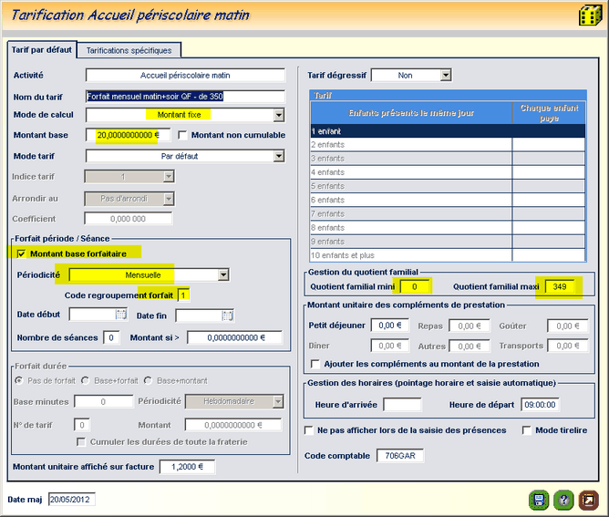Expand the Mode de calcul dropdown
Image resolution: width=609 pixels, height=517 pixels.
[279, 115]
